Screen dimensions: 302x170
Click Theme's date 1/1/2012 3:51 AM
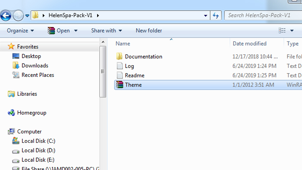tap(253, 85)
